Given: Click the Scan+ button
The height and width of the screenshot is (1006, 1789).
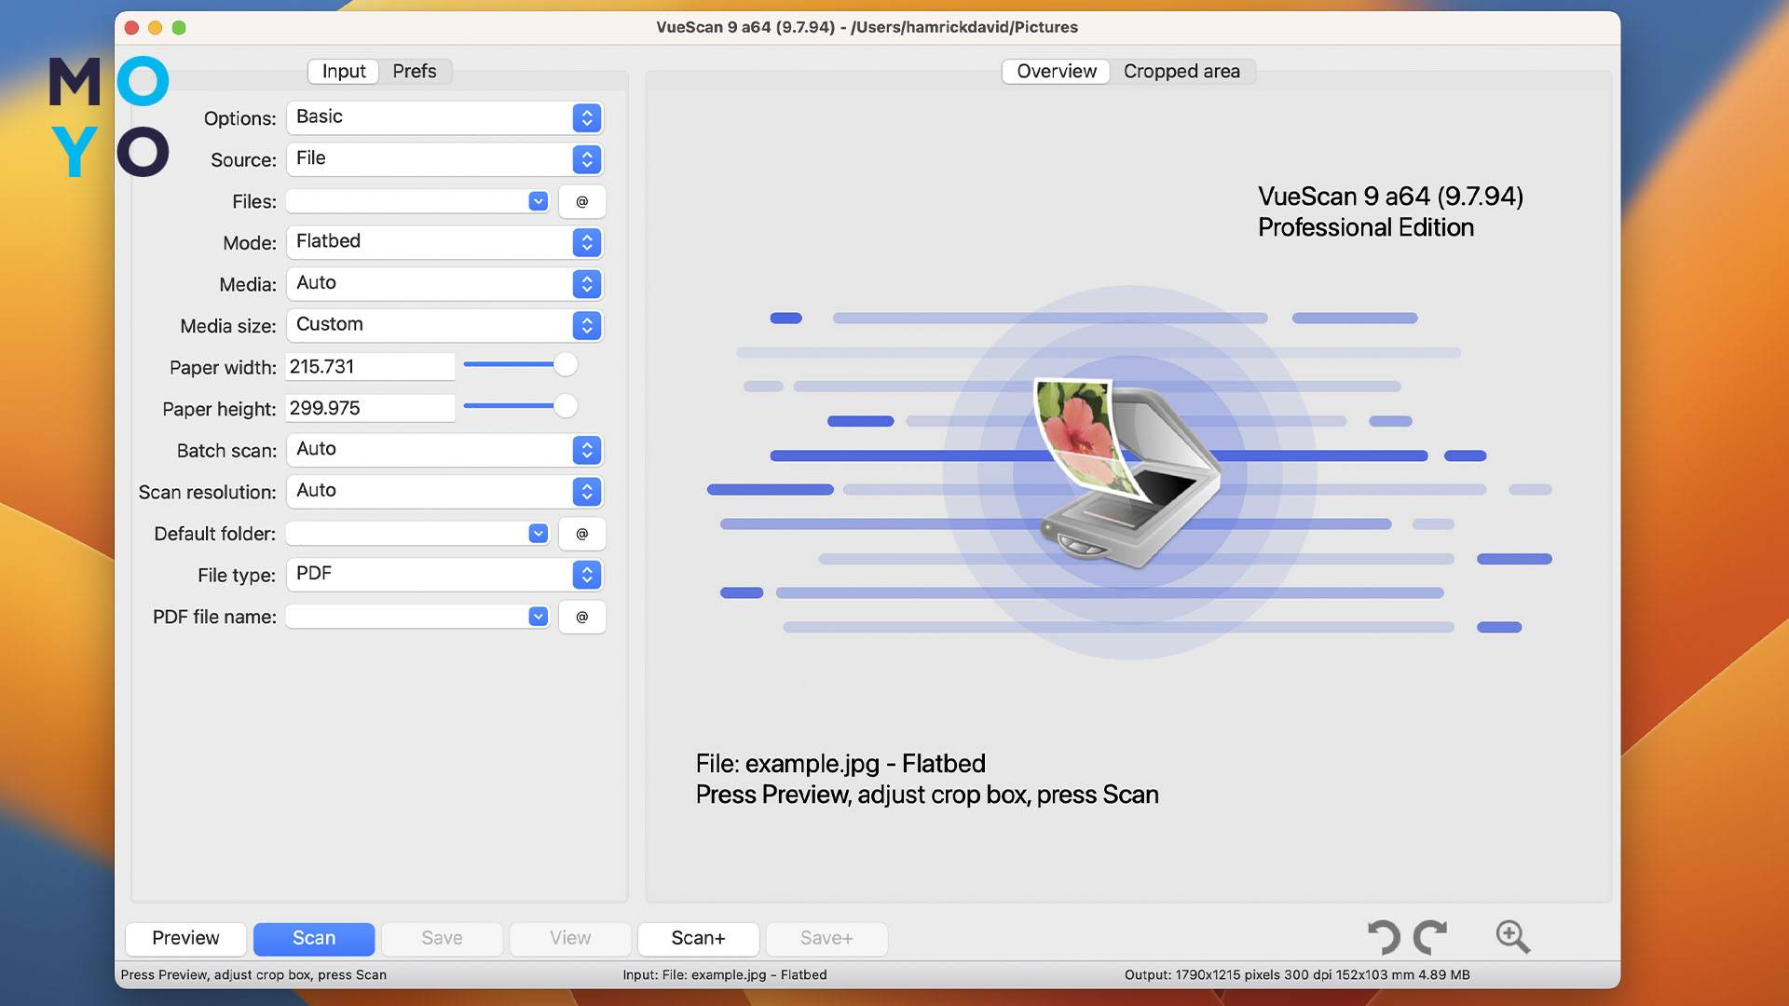Looking at the screenshot, I should tap(698, 938).
